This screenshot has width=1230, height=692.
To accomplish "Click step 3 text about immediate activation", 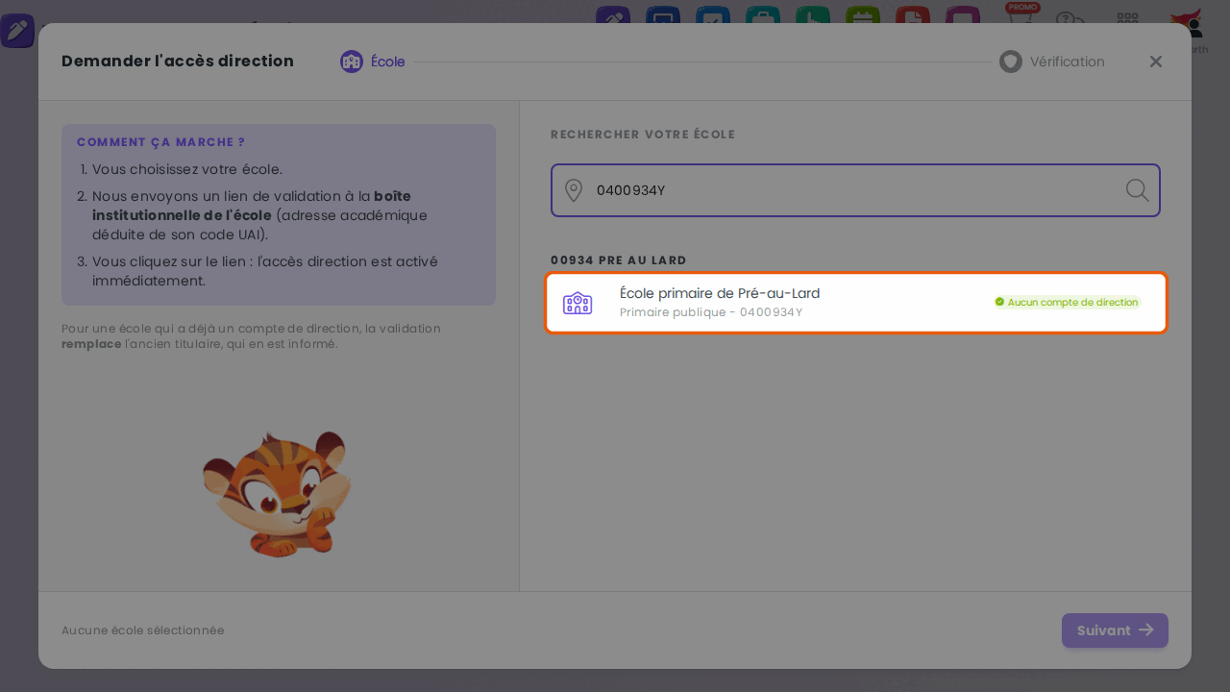I will pos(265,271).
